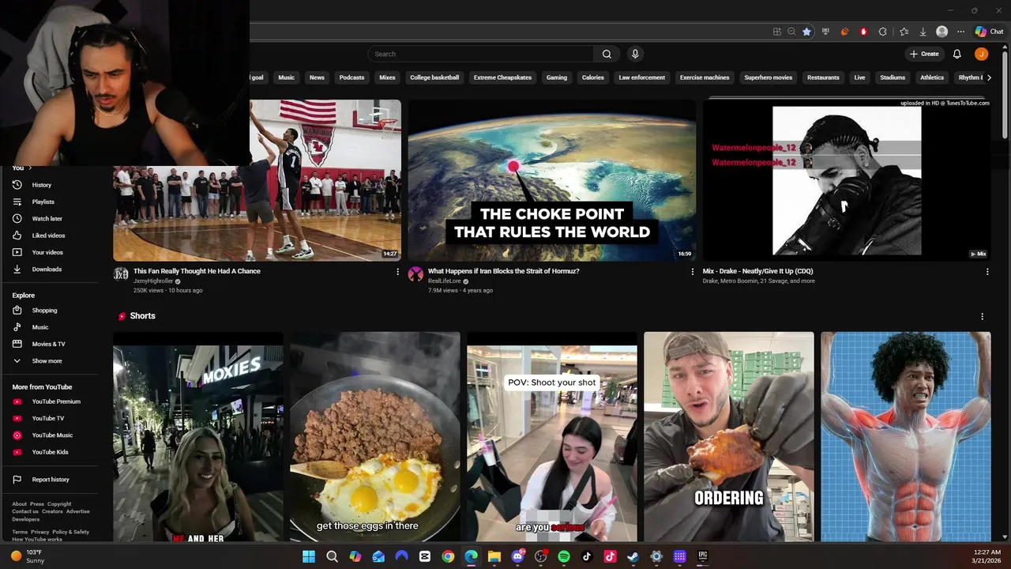Open Steam from the taskbar
1011x569 pixels.
click(633, 556)
